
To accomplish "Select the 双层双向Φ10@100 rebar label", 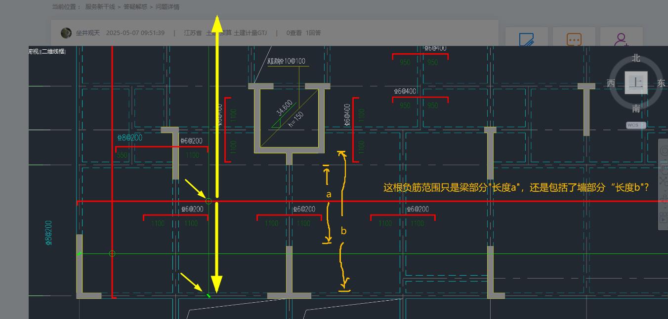I will coord(286,62).
